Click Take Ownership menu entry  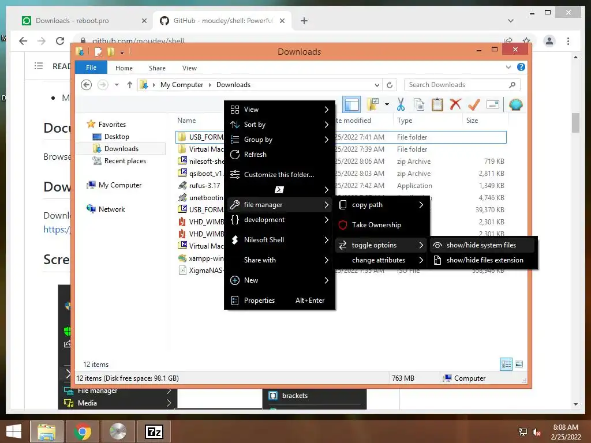pyautogui.click(x=381, y=225)
